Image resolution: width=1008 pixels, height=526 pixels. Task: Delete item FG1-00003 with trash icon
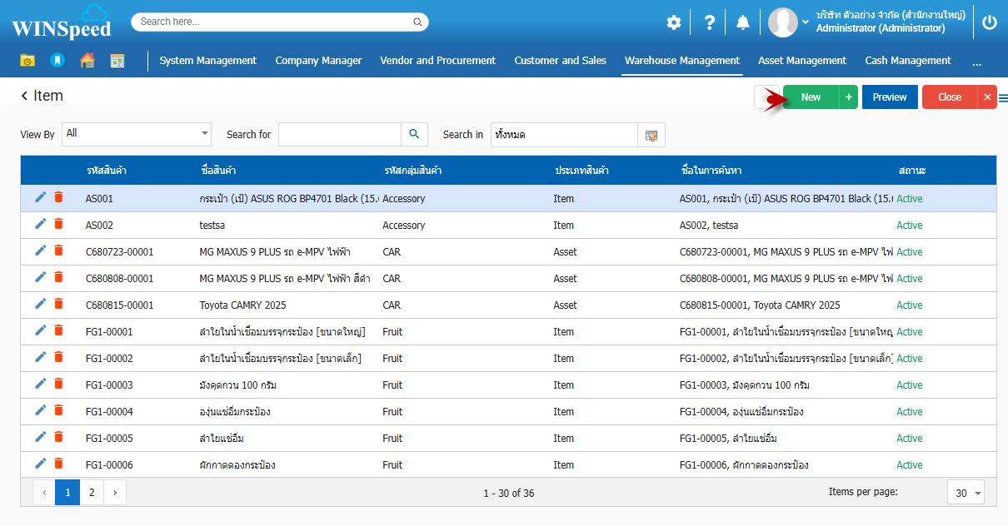tap(58, 384)
